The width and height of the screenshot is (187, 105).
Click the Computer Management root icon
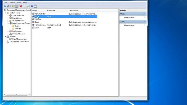[5, 10]
